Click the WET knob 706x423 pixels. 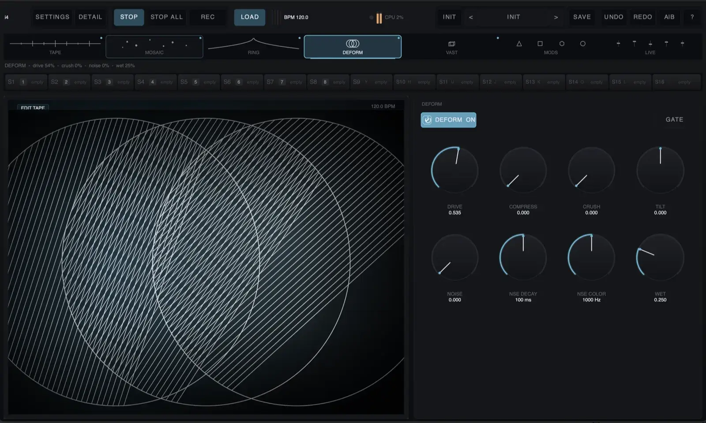(x=660, y=257)
